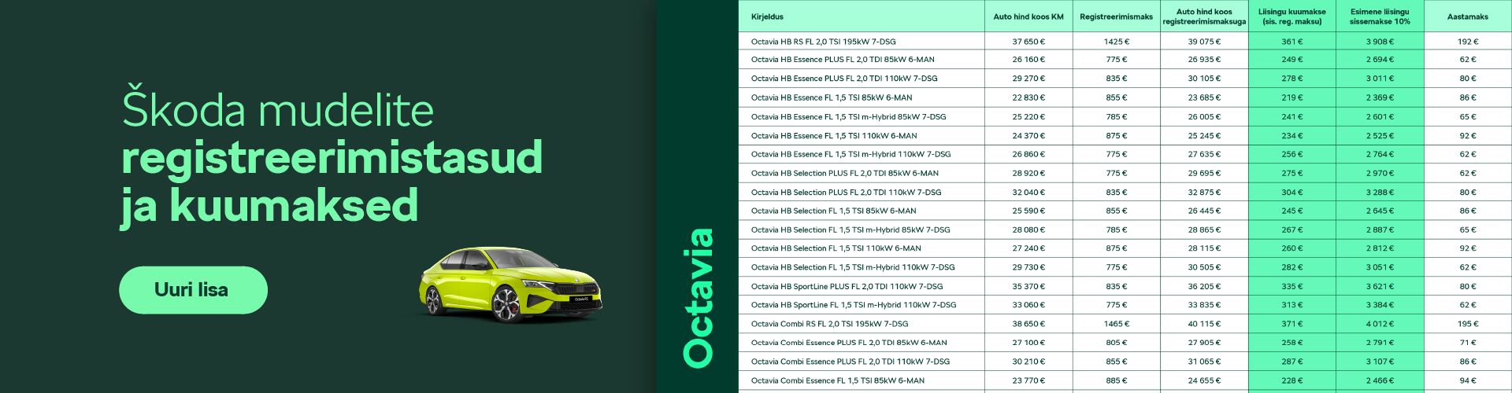Click total price cell '39 075 €'
The image size is (1512, 393).
[x=1204, y=42]
